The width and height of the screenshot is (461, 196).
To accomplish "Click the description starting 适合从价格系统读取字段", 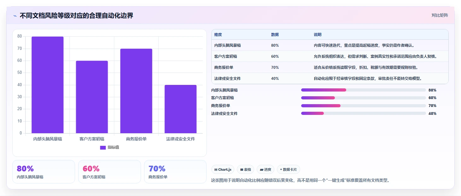I will pos(366,68).
